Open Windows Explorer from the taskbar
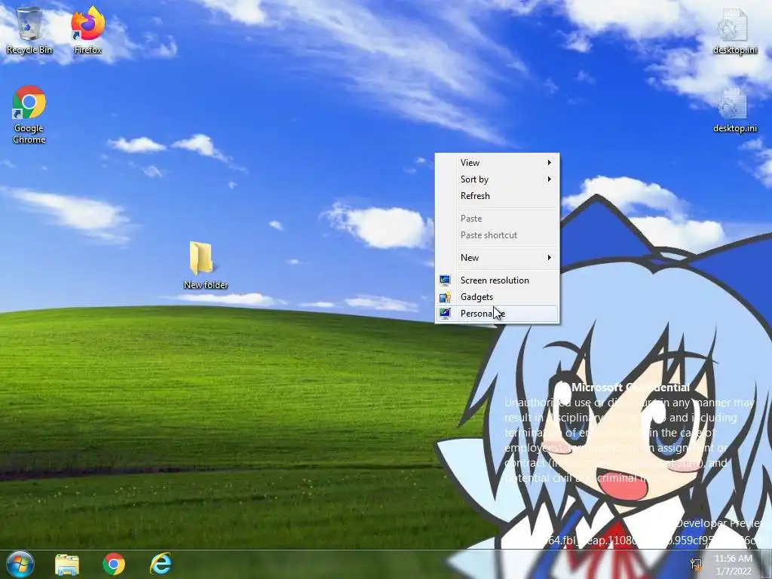This screenshot has width=772, height=579. [x=67, y=564]
